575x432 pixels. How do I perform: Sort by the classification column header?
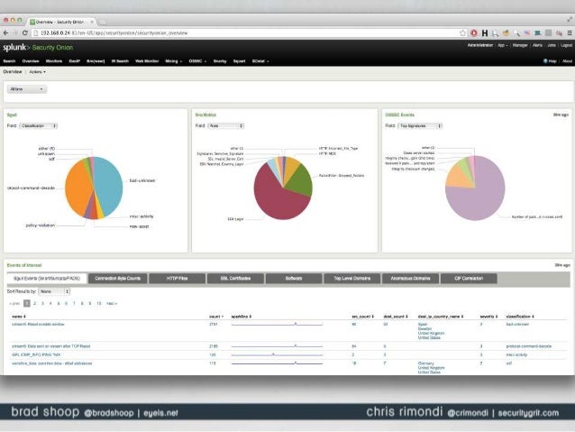520,317
